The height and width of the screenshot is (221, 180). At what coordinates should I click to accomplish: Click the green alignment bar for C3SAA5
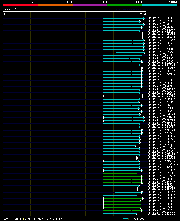[124, 198]
